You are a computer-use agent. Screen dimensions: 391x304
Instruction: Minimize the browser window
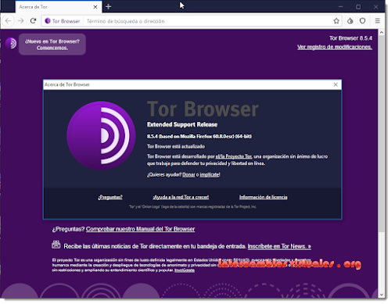341,7
